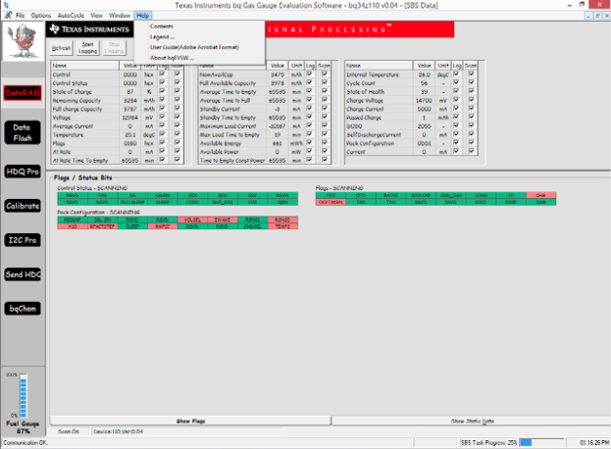611x449 pixels.
Task: Toggle Scan checkbox for Temperature row
Action: tap(177, 133)
